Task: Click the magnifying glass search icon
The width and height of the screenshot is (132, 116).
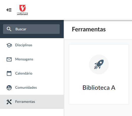Action: click(x=9, y=29)
